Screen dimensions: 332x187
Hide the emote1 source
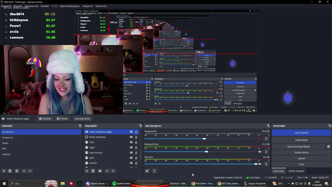tap(131, 163)
